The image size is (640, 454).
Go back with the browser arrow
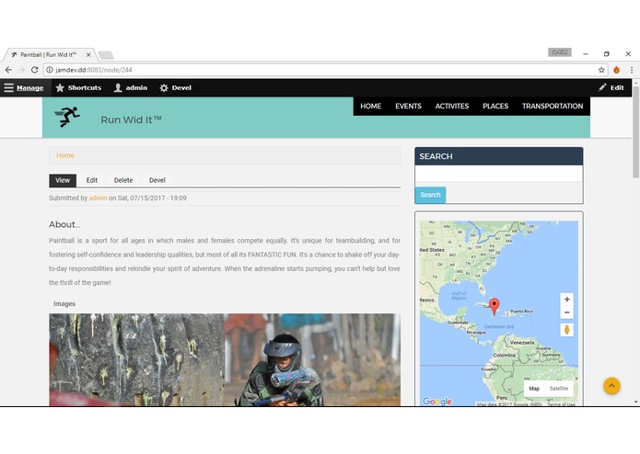point(8,70)
